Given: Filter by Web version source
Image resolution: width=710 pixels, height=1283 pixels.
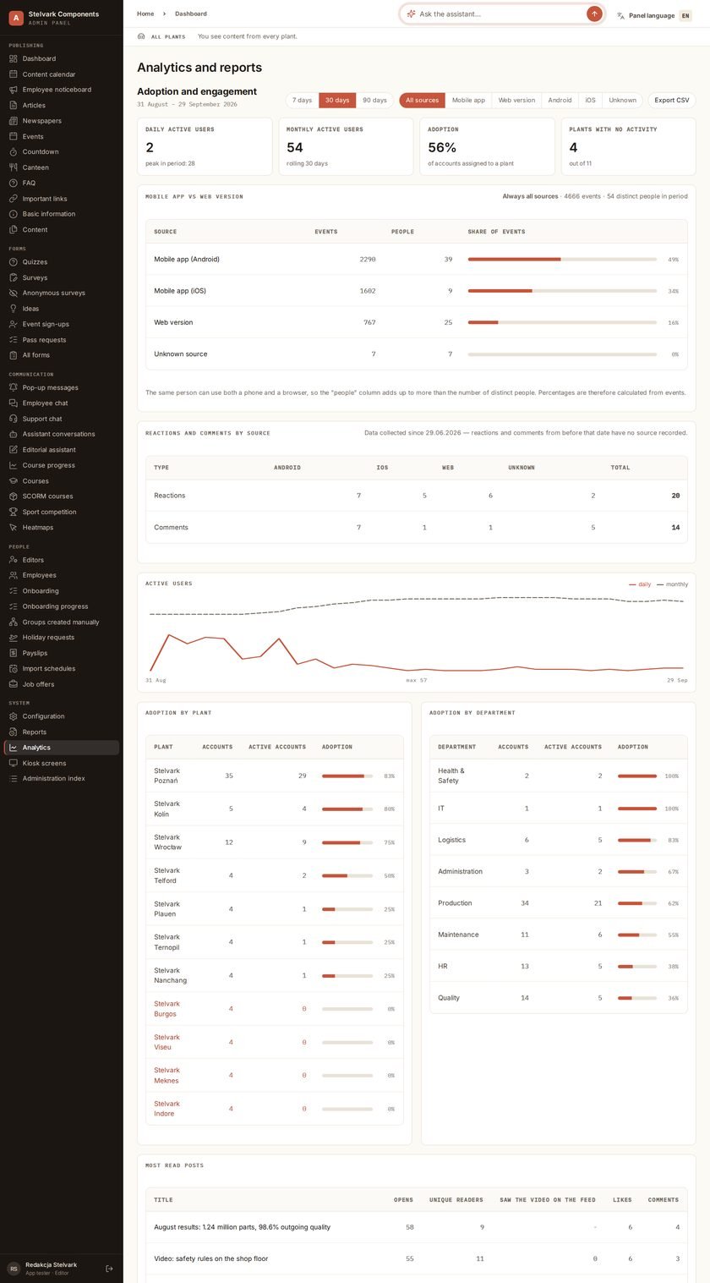Looking at the screenshot, I should click(516, 100).
